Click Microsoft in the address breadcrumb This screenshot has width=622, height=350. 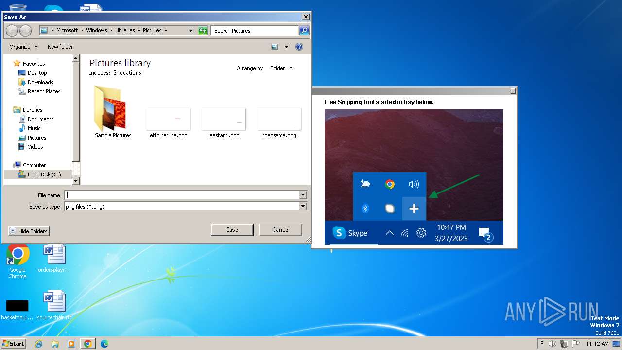(67, 30)
